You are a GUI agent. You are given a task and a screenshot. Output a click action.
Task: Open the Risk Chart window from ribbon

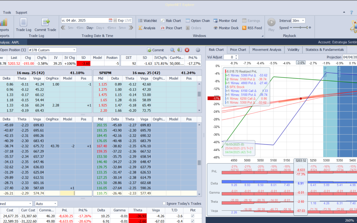coord(171,21)
